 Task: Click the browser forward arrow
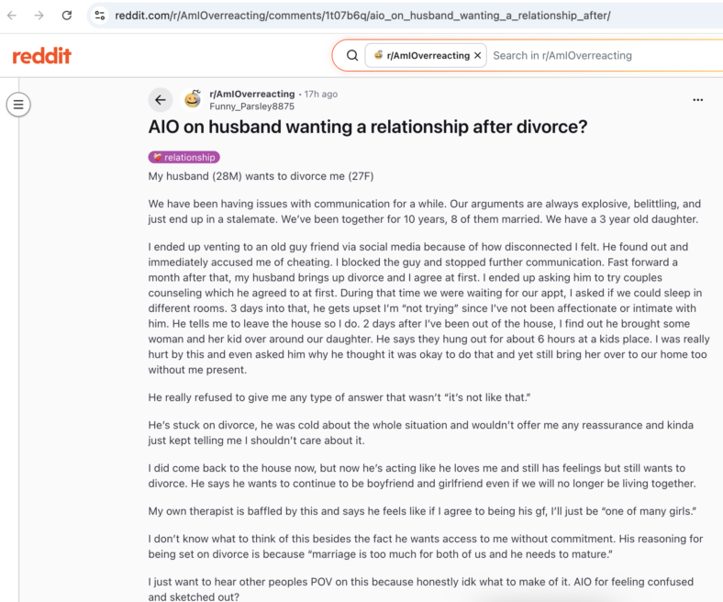[39, 16]
